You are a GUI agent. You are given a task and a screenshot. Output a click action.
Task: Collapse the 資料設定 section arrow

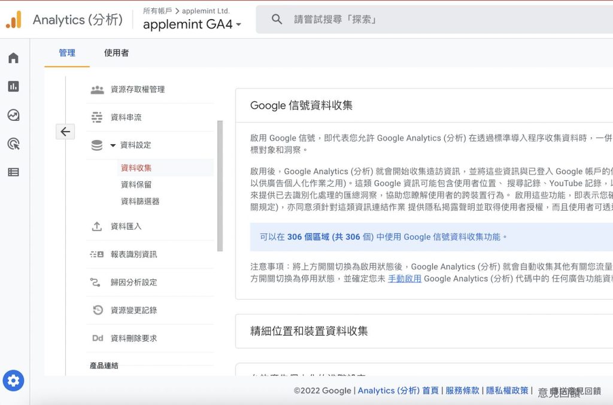pyautogui.click(x=113, y=145)
